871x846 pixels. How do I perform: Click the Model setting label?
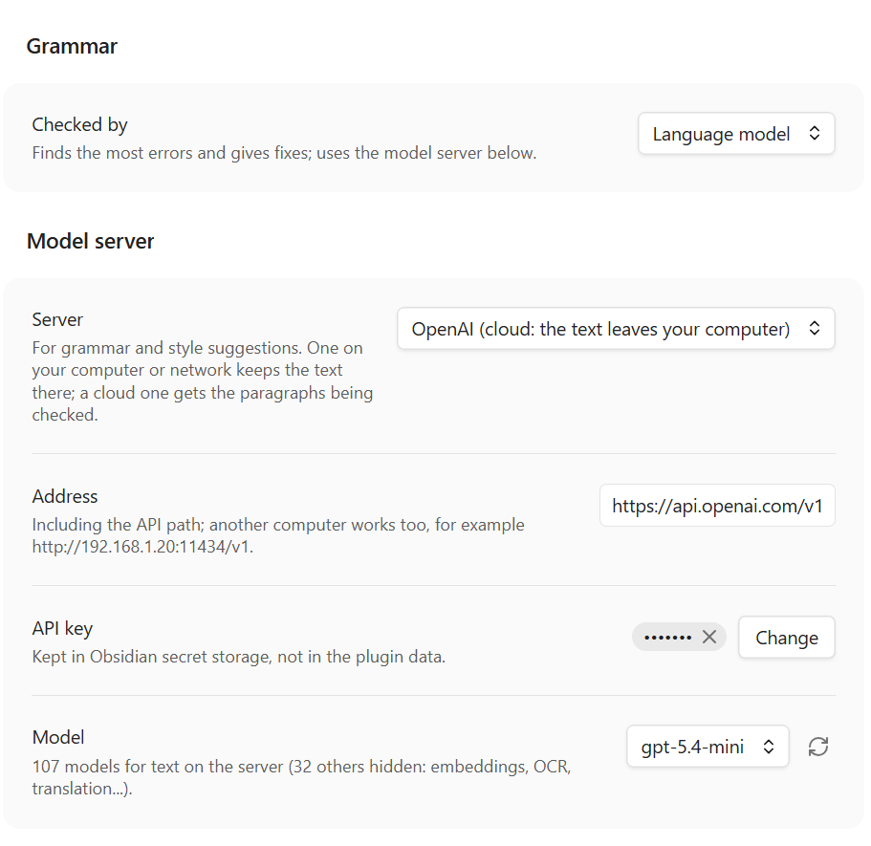[x=57, y=737]
